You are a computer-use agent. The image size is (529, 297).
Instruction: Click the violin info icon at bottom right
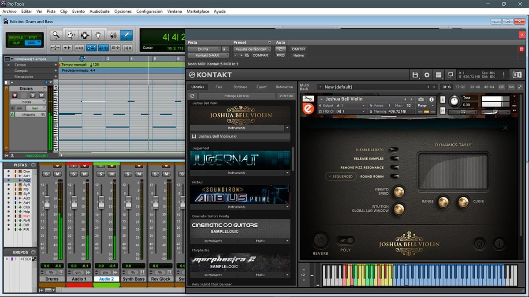point(499,243)
